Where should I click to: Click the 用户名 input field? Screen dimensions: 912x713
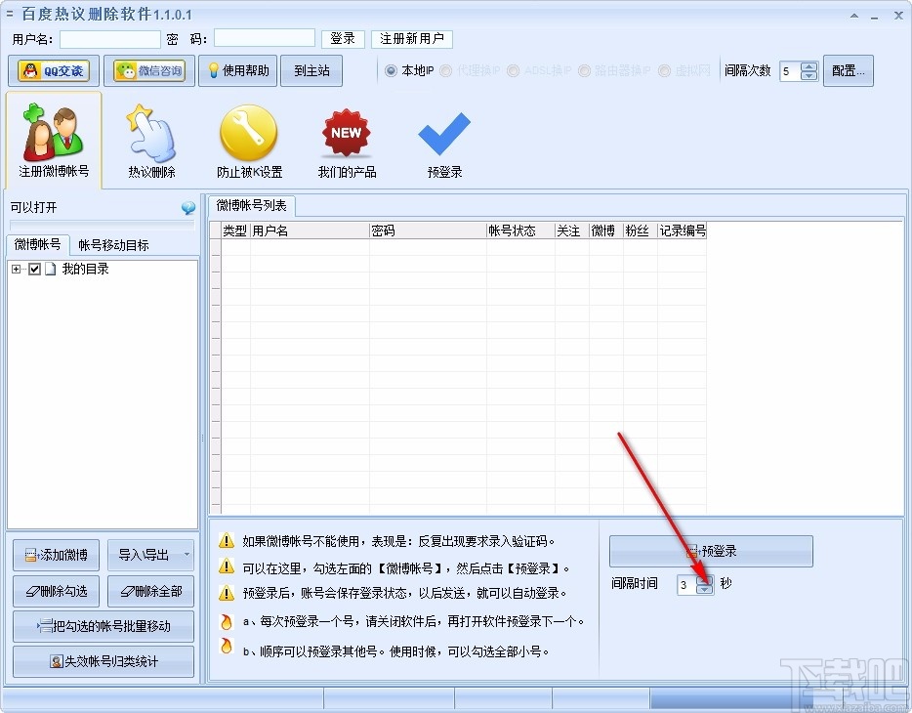click(x=110, y=39)
